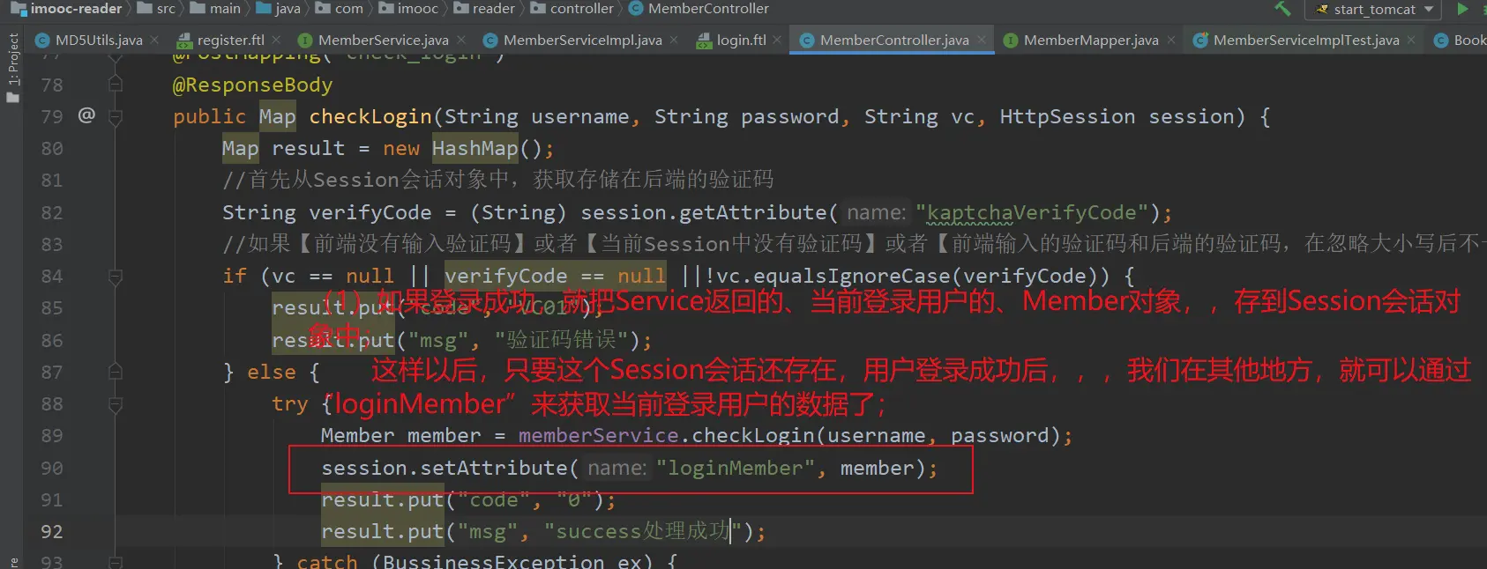The width and height of the screenshot is (1487, 569).
Task: Click line number 92 in the gutter
Action: [52, 532]
